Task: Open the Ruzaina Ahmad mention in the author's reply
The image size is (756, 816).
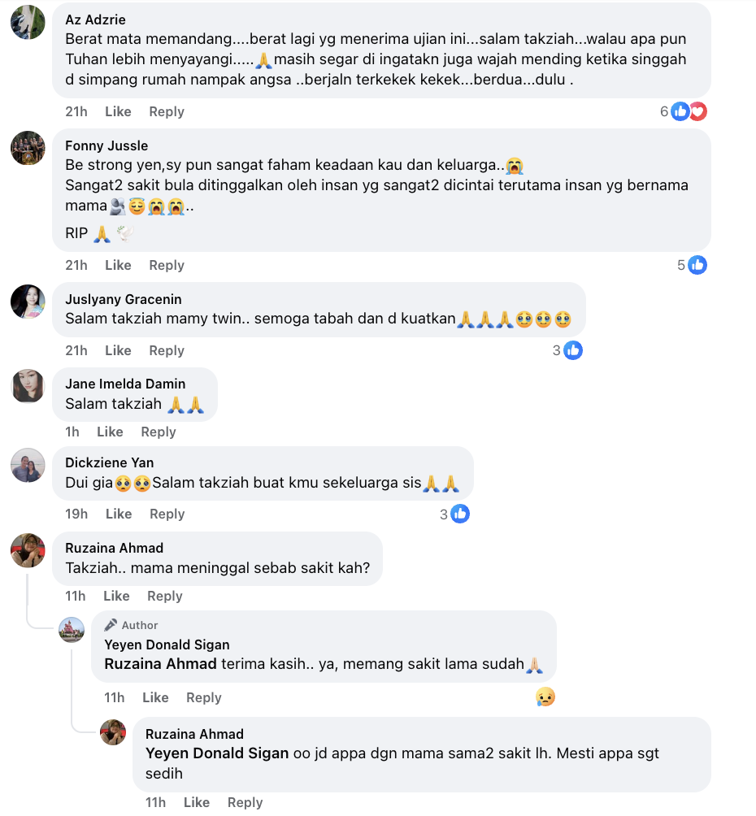Action: point(160,664)
